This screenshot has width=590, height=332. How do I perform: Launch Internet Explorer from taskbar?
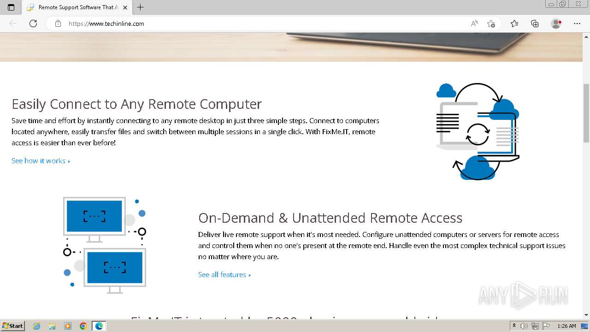37,326
